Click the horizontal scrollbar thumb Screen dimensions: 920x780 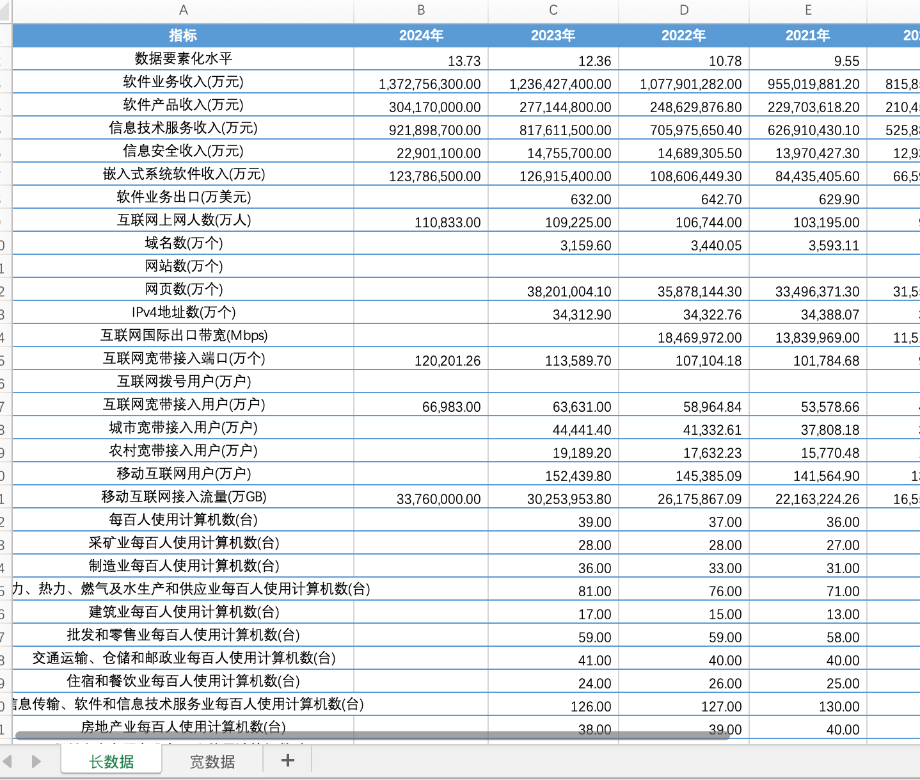[x=372, y=735]
